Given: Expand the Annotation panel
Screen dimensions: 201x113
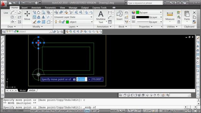Looking at the screenshot, I should click(x=104, y=27).
